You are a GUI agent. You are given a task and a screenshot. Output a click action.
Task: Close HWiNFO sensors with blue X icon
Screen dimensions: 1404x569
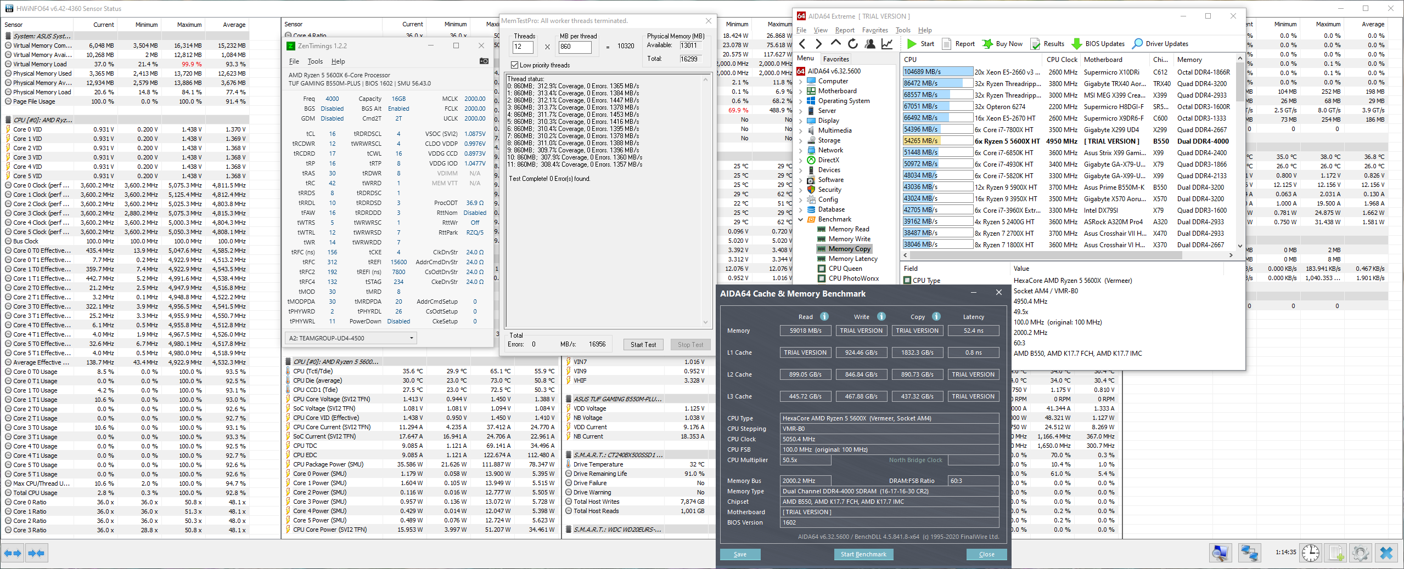pos(1386,553)
